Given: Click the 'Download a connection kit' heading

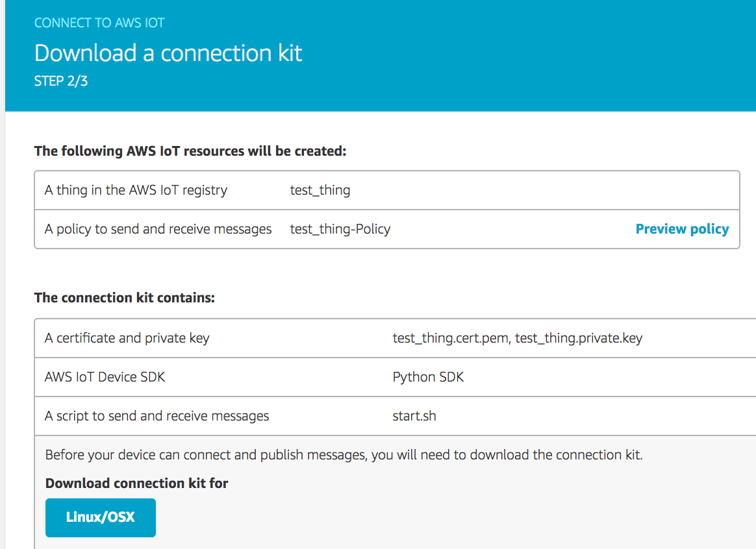Looking at the screenshot, I should click(168, 53).
